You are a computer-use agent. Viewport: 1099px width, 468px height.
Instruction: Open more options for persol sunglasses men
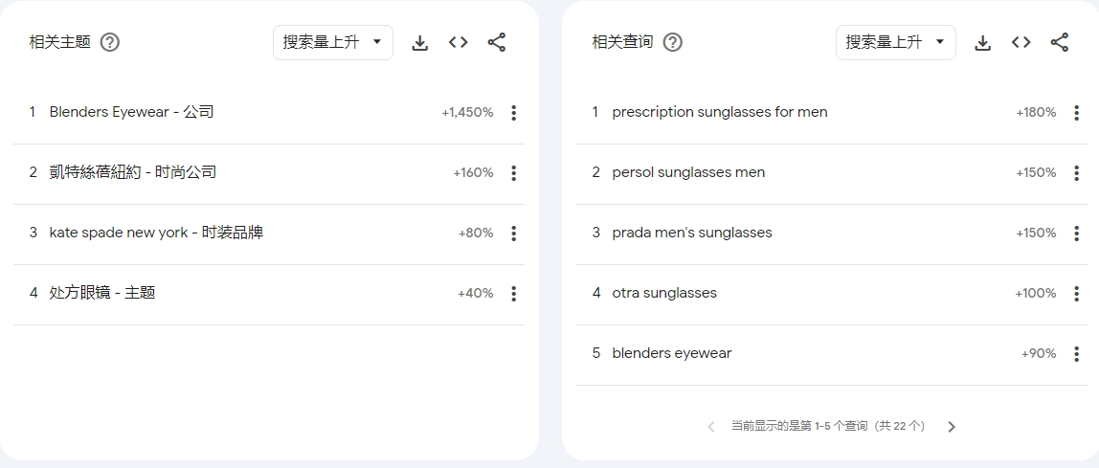[x=1077, y=173]
